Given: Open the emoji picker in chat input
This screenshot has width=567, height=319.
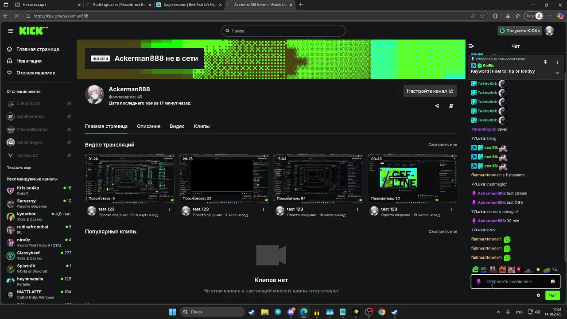Looking at the screenshot, I should pos(553,281).
